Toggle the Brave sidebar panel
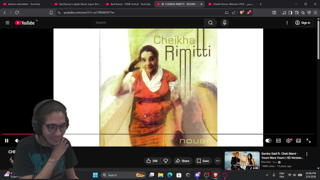Screen dimensions: 320x180 pos(290,12)
